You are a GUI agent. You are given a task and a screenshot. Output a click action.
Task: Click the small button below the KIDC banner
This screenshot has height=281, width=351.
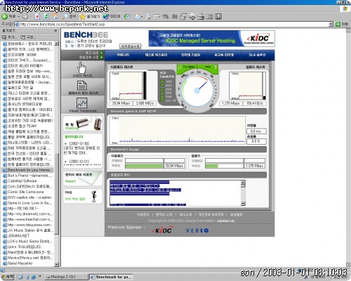130,46
